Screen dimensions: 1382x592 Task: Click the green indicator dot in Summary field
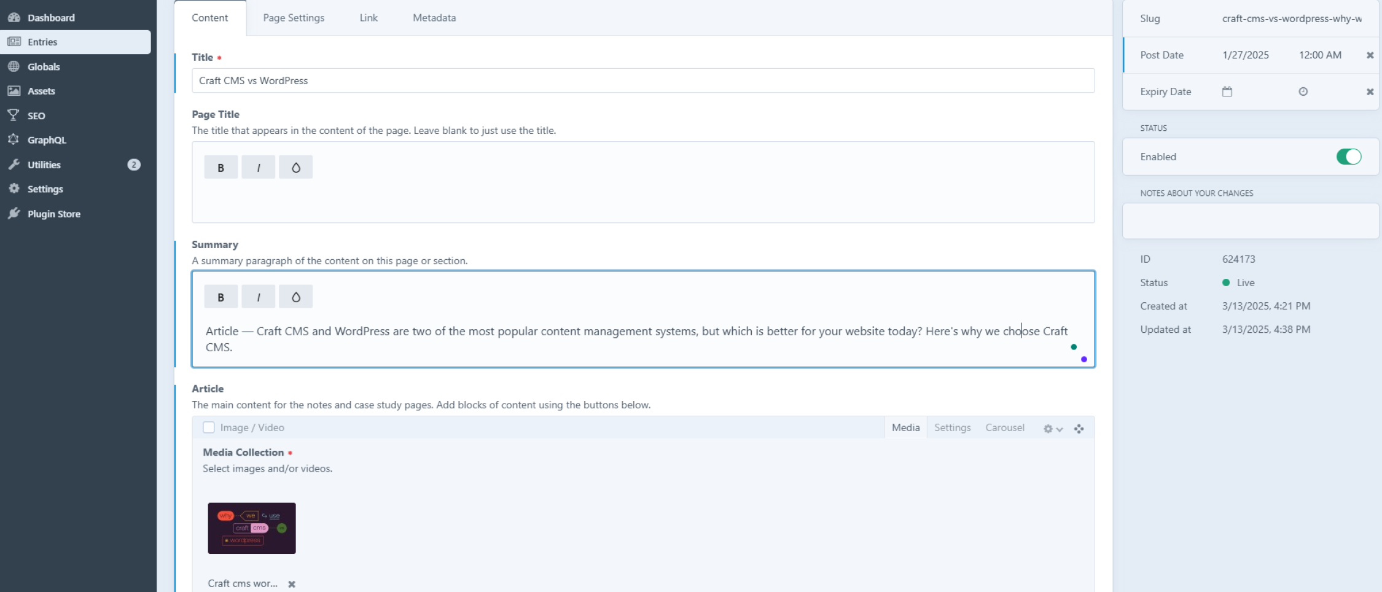click(x=1073, y=347)
